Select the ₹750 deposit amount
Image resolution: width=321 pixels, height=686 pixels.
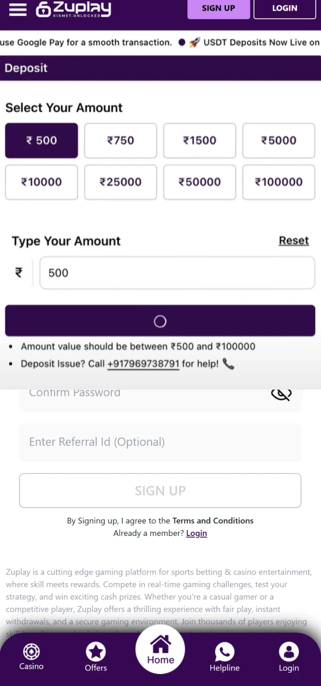tap(120, 140)
